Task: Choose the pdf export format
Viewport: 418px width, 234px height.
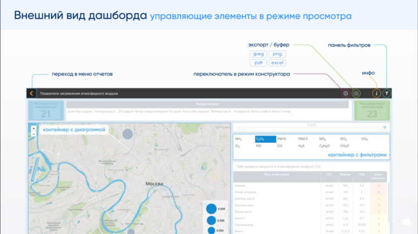Action: click(x=258, y=63)
